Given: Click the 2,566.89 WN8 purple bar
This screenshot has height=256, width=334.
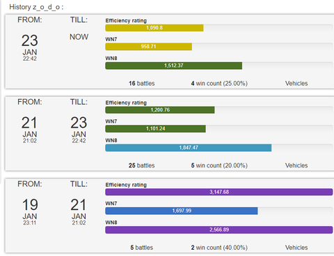Looking at the screenshot, I should point(219,229).
